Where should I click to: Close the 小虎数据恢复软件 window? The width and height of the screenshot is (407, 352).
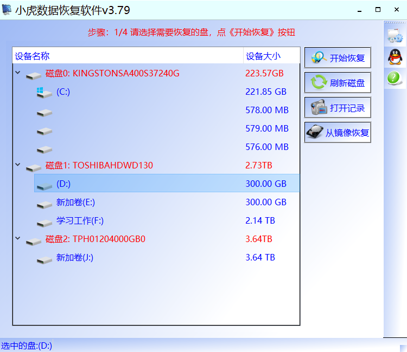click(396, 10)
